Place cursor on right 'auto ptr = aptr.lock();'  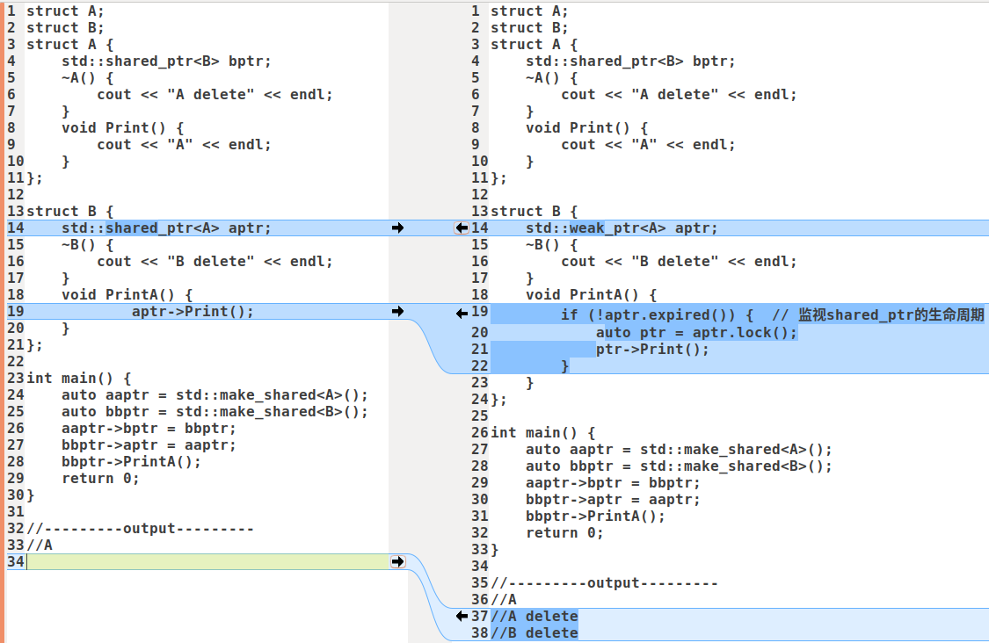pos(696,333)
